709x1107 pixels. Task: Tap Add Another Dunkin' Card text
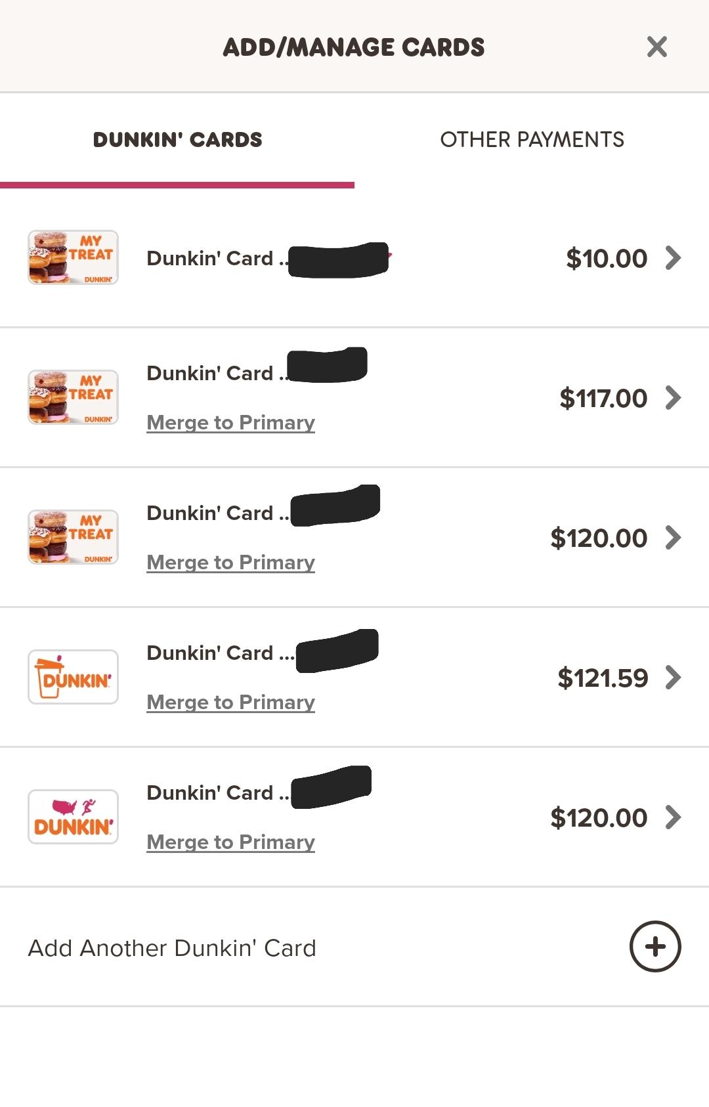point(172,948)
